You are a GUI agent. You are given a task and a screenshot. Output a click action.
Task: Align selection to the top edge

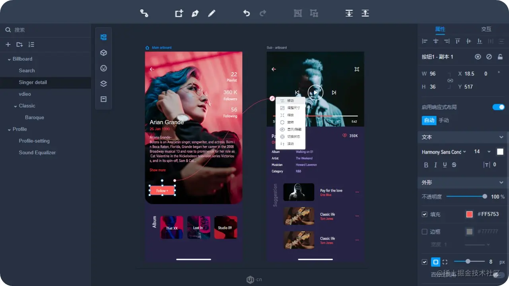458,41
